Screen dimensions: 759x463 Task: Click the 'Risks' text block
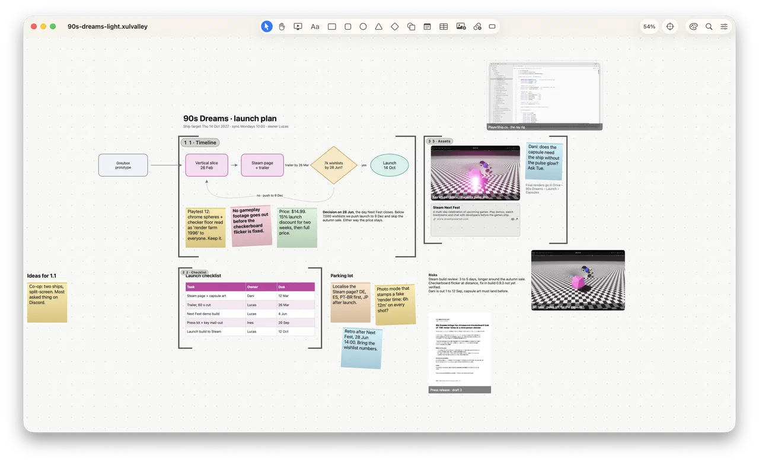pyautogui.click(x=477, y=283)
